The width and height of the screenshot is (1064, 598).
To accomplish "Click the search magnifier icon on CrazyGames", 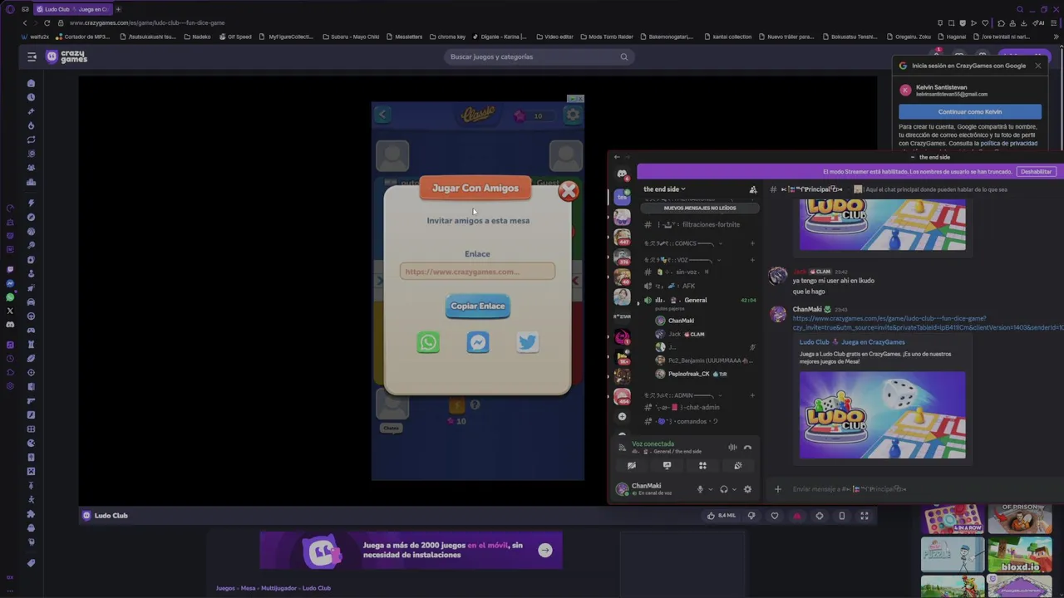I will [623, 56].
